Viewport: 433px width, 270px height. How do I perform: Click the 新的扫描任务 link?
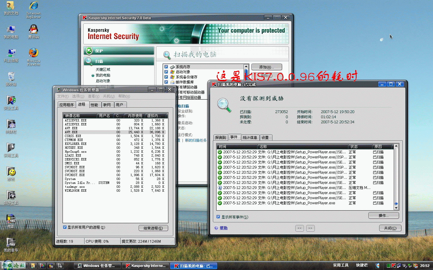pyautogui.click(x=196, y=140)
